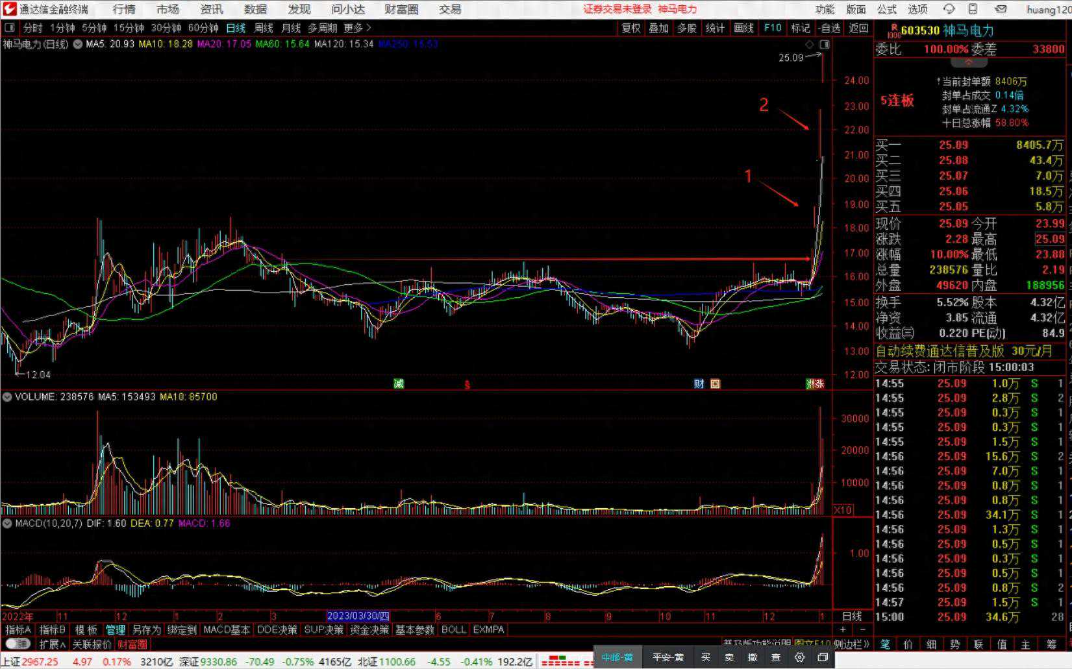1072x669 pixels.
Task: Click the customer service headset icon
Action: tap(949, 9)
